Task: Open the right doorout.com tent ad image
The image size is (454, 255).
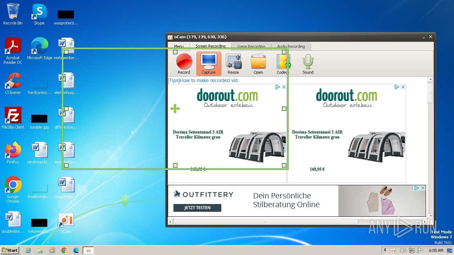Action: point(376,146)
